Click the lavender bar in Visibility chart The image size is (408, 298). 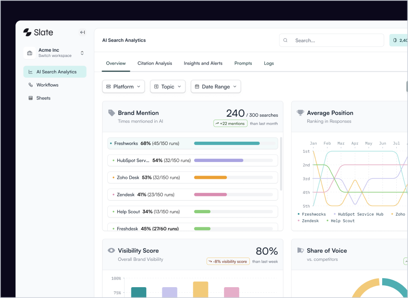(x=170, y=292)
